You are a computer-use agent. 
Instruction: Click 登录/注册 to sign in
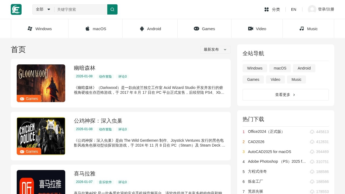pos(326,9)
